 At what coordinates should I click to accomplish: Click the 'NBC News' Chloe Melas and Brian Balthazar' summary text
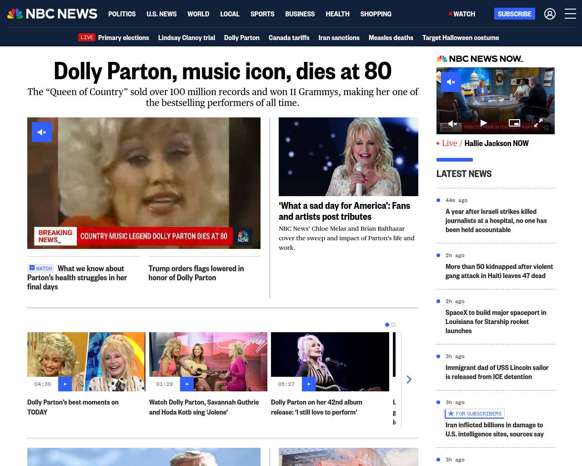tap(346, 238)
